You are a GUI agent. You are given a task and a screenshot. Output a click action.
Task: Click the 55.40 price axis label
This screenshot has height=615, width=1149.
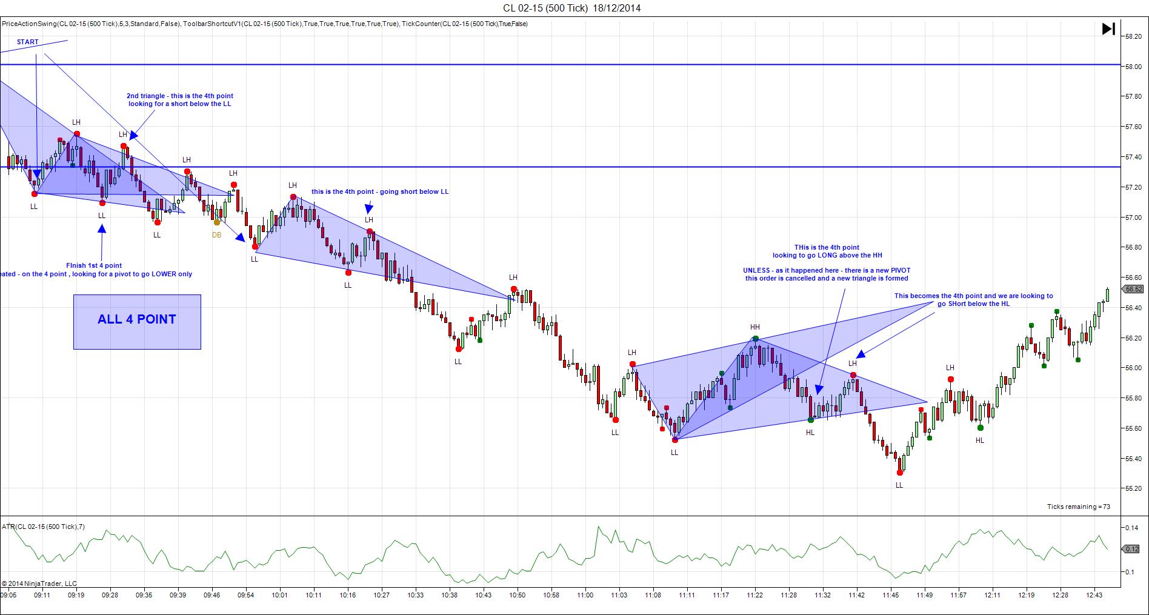coord(1133,459)
